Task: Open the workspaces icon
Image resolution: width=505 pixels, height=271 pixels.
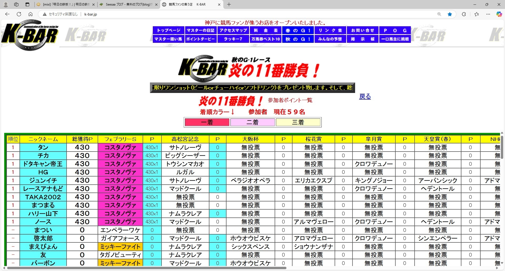Action: 16,4
